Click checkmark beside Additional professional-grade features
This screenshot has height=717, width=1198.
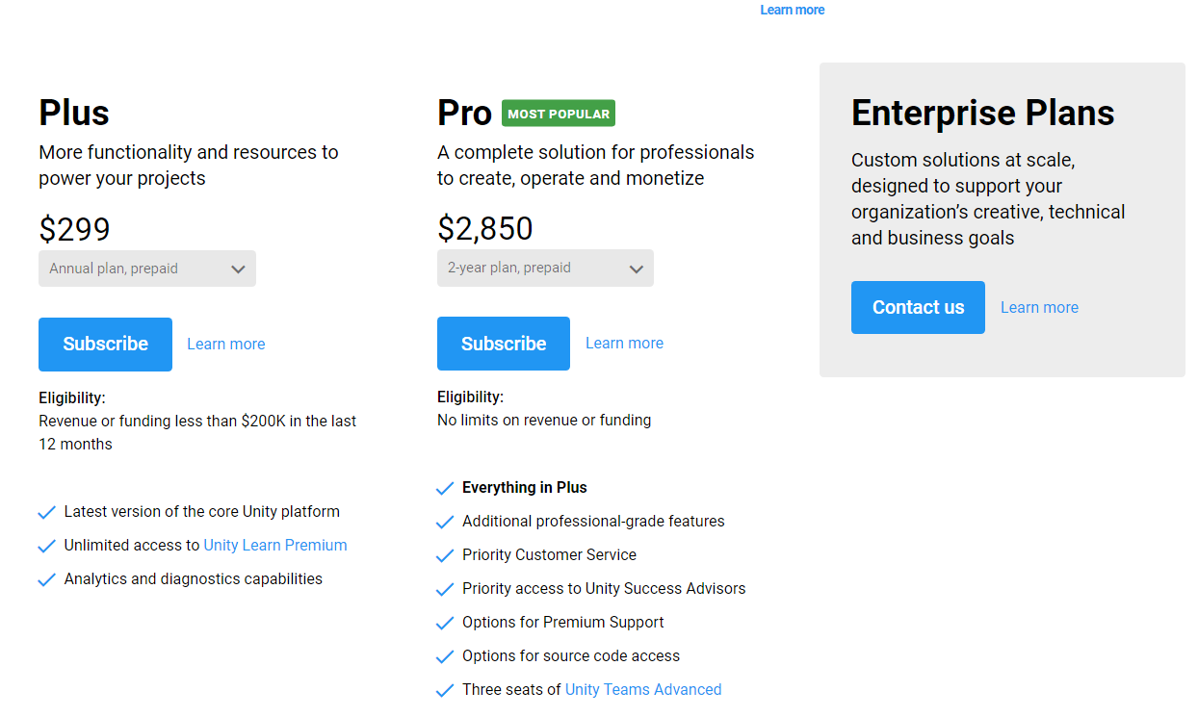(445, 523)
